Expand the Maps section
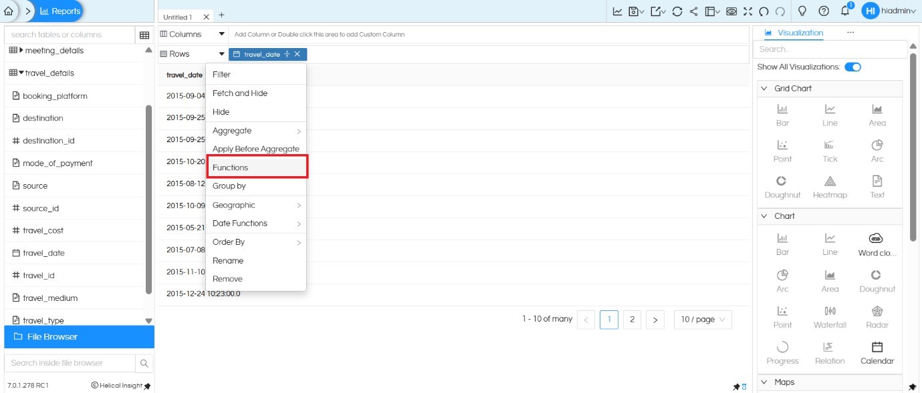This screenshot has height=393, width=922. (764, 382)
